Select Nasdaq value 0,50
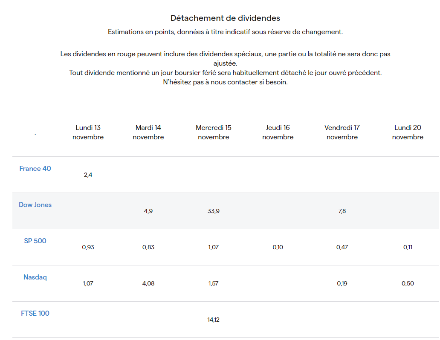Image resolution: width=440 pixels, height=340 pixels. click(408, 283)
